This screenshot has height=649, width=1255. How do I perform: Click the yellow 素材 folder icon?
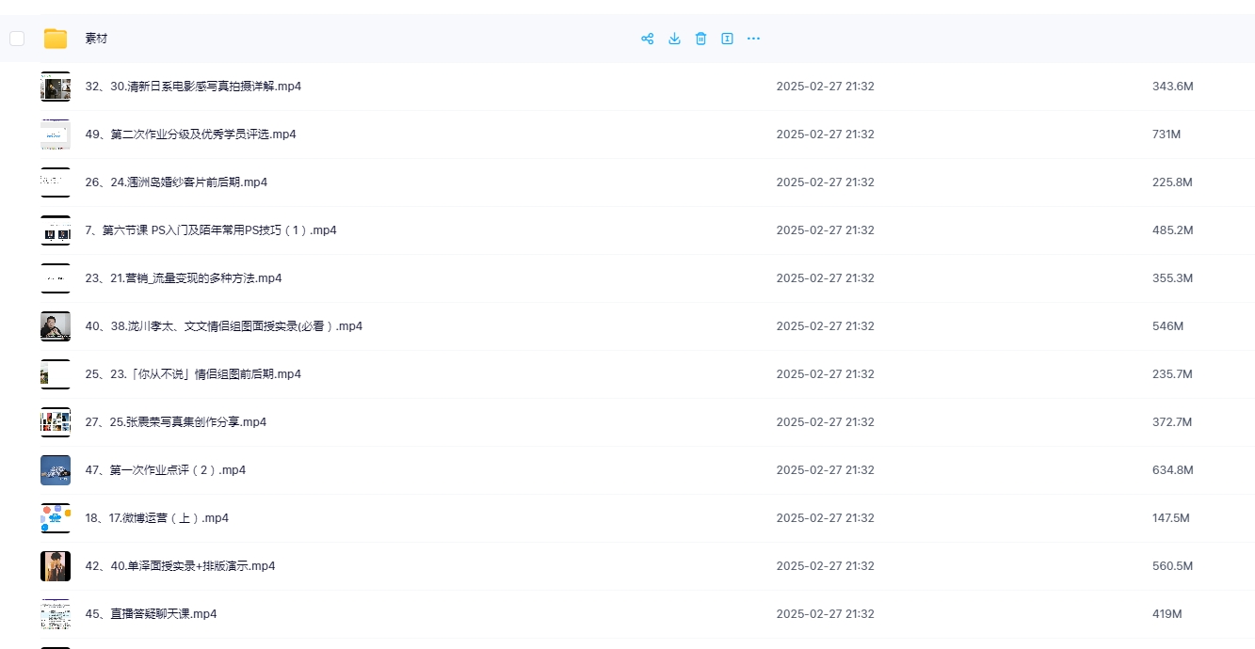(56, 39)
